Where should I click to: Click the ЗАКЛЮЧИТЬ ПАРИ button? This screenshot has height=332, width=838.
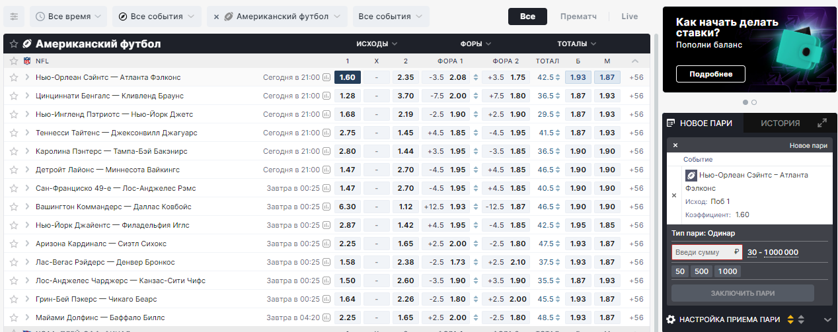pyautogui.click(x=743, y=293)
